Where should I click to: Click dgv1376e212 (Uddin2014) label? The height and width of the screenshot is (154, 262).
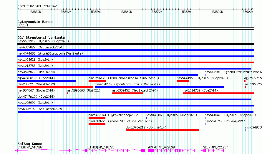[146, 127]
